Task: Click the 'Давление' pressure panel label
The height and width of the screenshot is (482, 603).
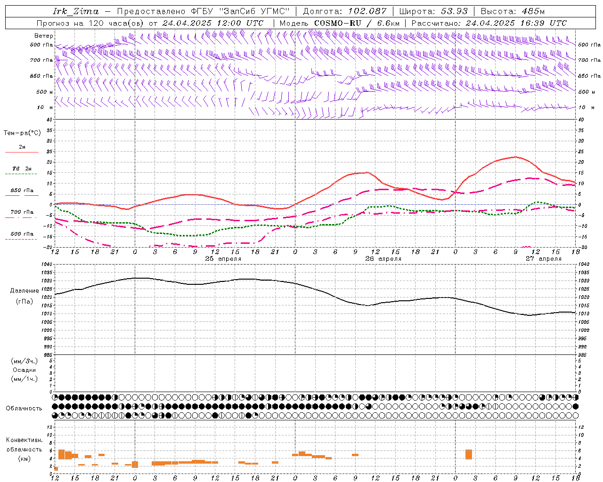Action: point(24,291)
